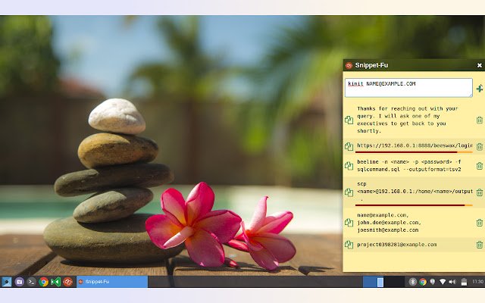Click the Chrome icon in the system tray
Screen dimensions: 485x303
(x=423, y=282)
